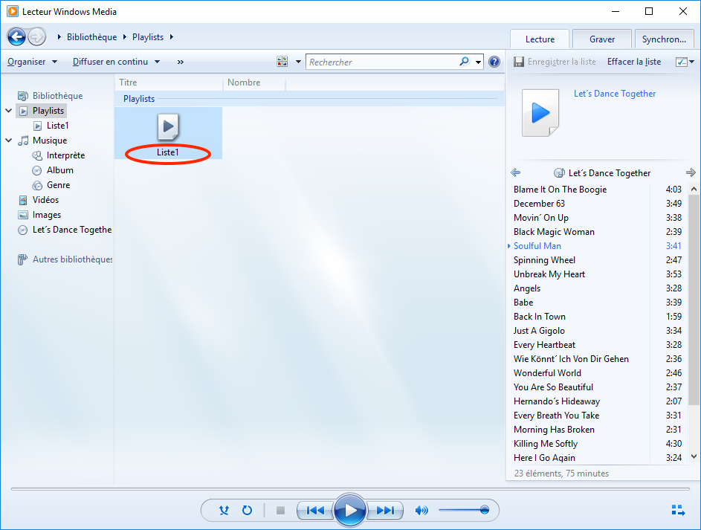Skip to the next track
The height and width of the screenshot is (530, 701).
pos(385,510)
